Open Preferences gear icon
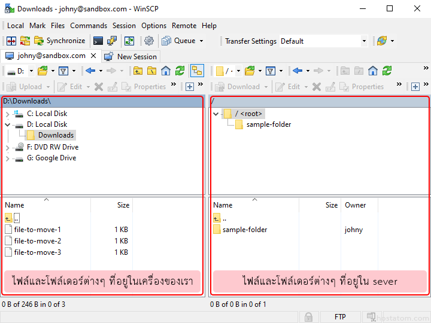The width and height of the screenshot is (431, 323). (149, 41)
